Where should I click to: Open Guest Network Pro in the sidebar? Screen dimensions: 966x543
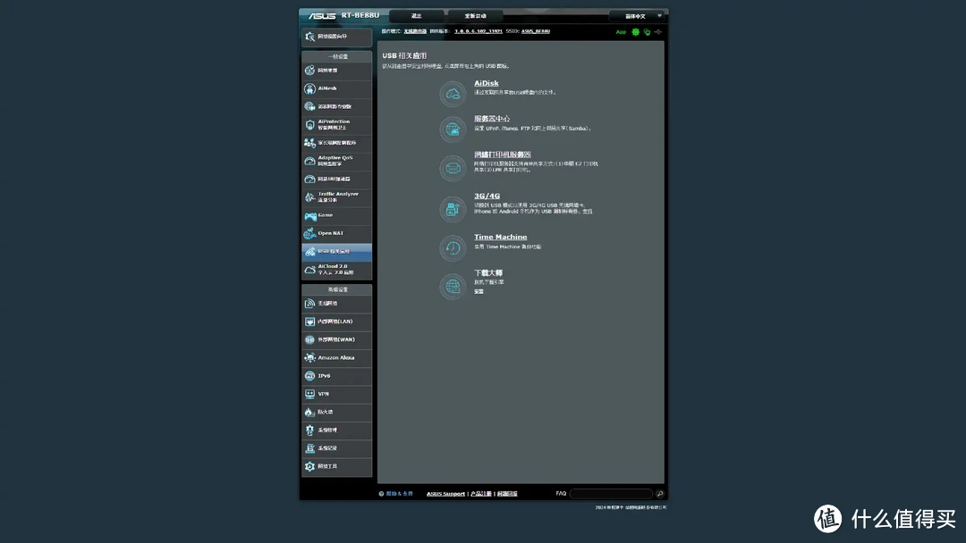pos(336,106)
